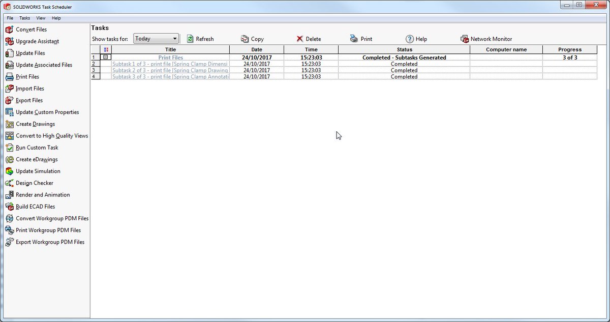Sort by the Title column header
Screen dimensions: 610x322
coord(170,49)
